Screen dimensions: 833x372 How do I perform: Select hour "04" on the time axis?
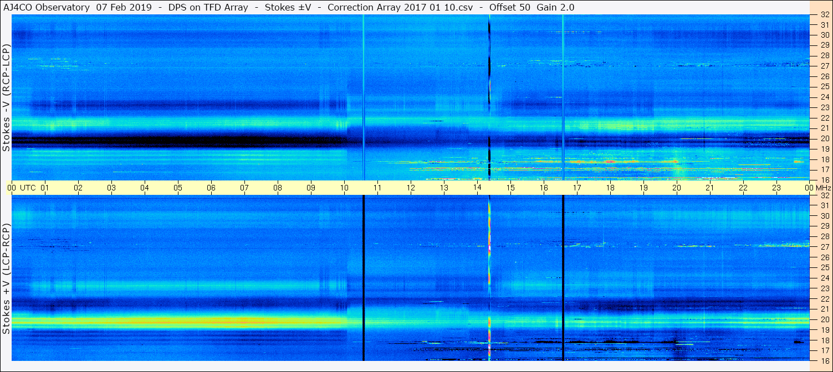click(145, 188)
